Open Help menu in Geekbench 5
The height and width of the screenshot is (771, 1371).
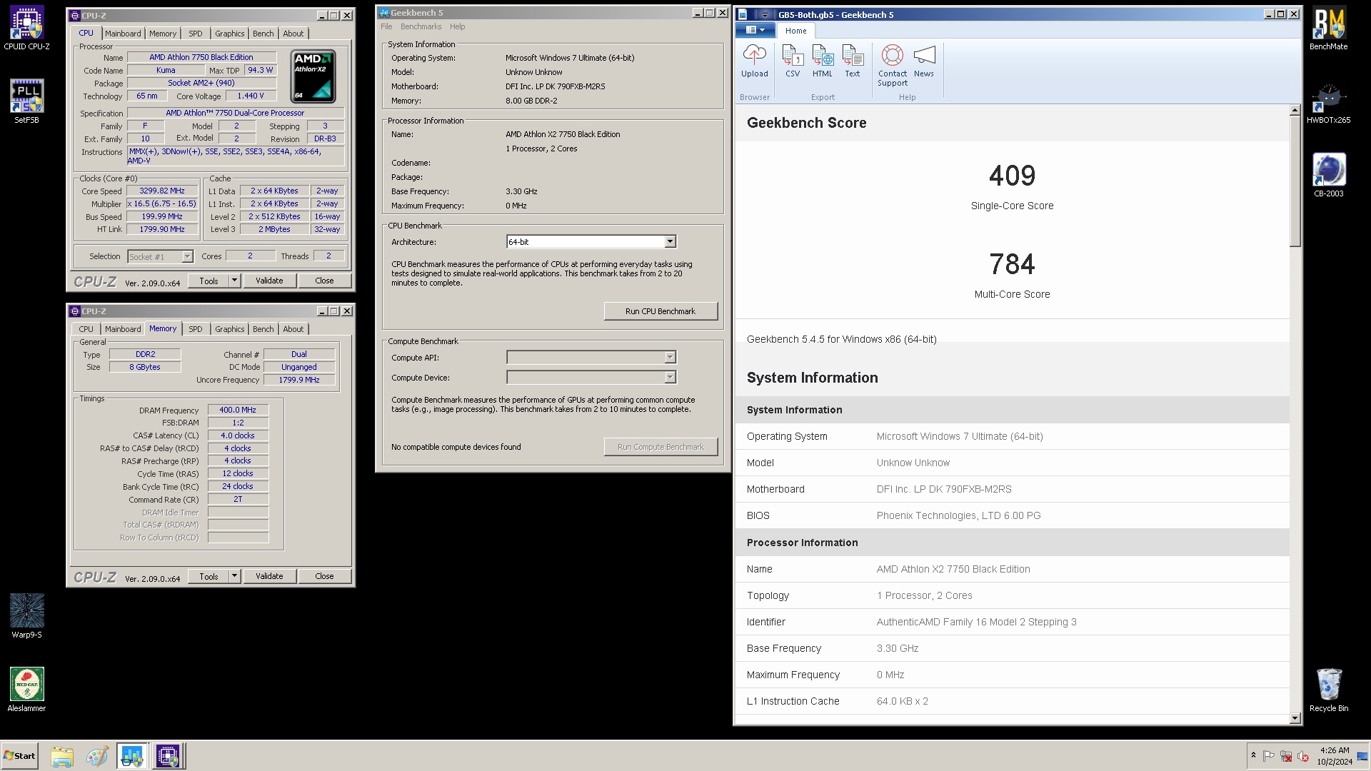pos(457,26)
